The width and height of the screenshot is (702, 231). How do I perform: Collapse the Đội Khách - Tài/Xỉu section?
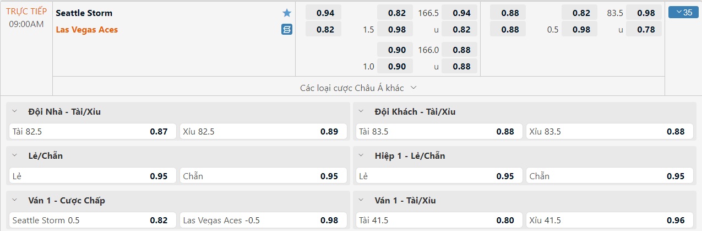pyautogui.click(x=361, y=111)
